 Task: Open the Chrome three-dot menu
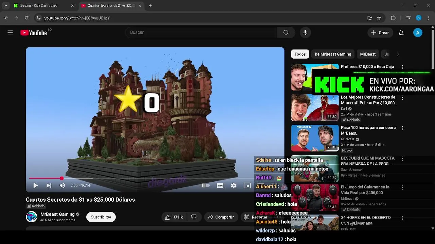pos(428,18)
